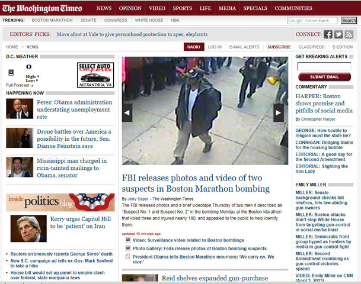Open Reuters George Soros death story

point(61,254)
